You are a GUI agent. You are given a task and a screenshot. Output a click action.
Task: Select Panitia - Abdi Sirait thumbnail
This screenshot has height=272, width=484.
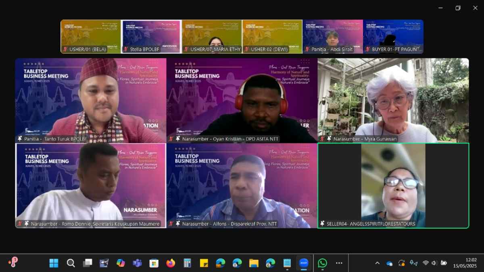[333, 37]
